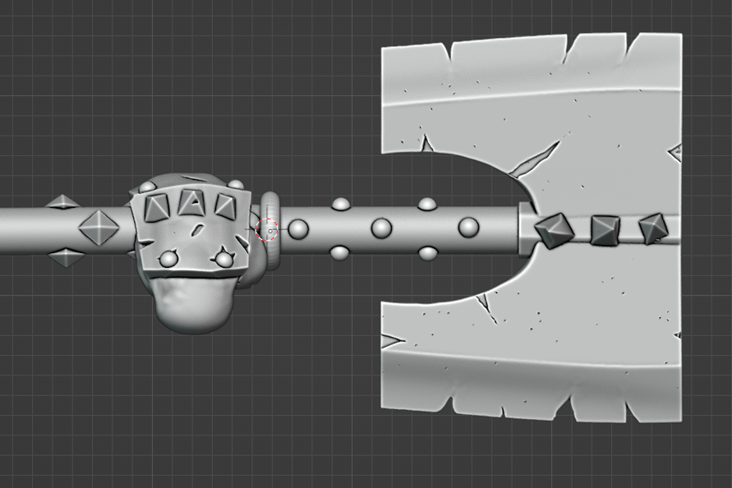The width and height of the screenshot is (732, 488).
Task: Click the 3D cursor on the handle
Action: tap(268, 230)
